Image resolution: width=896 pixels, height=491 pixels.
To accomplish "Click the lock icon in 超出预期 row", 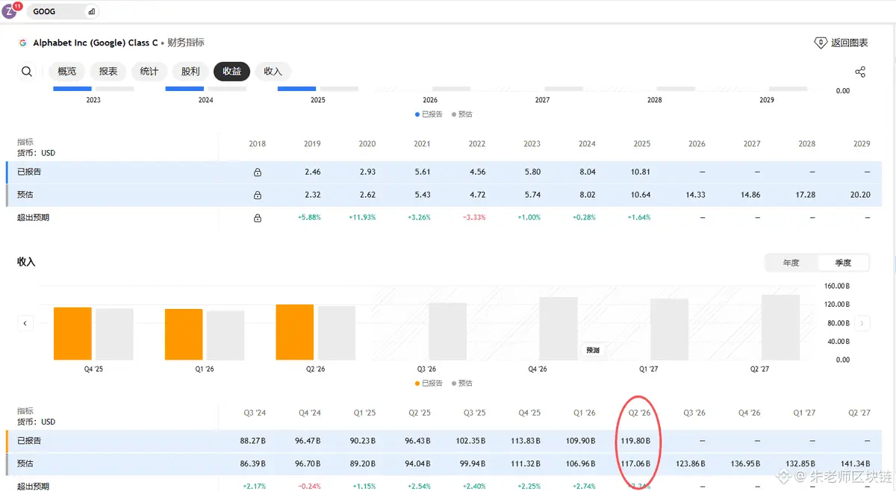I will pyautogui.click(x=258, y=218).
